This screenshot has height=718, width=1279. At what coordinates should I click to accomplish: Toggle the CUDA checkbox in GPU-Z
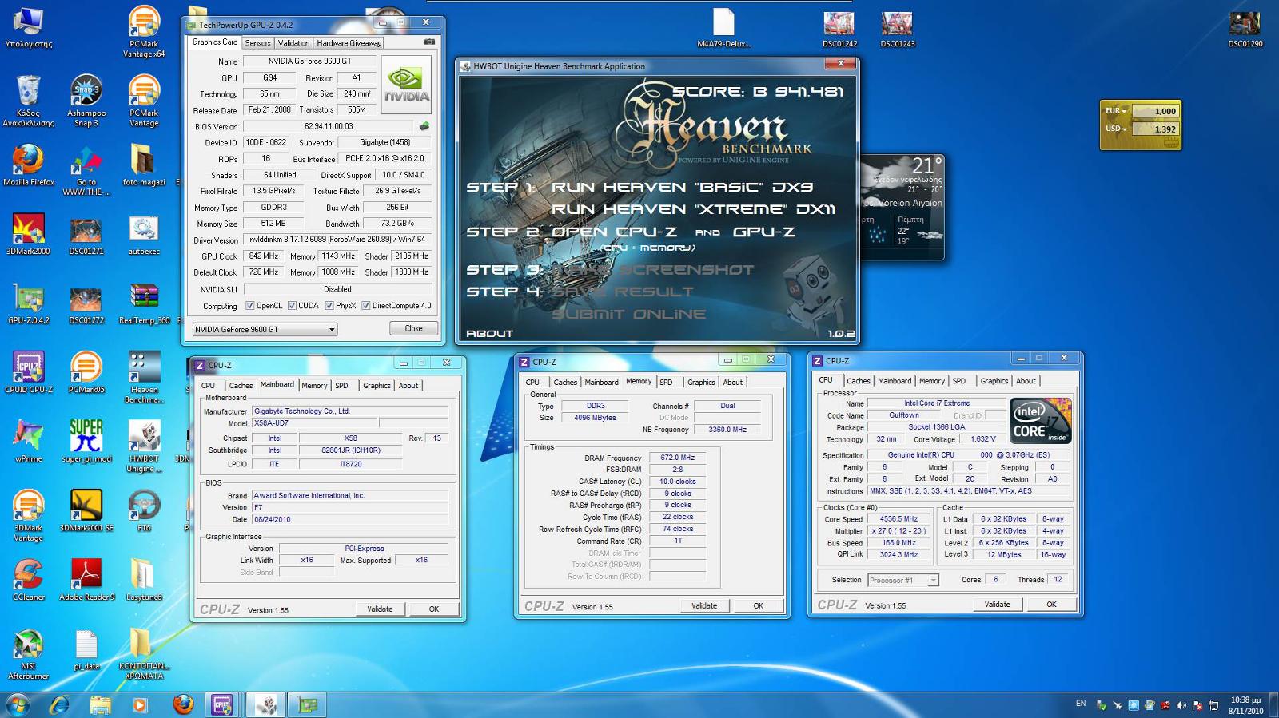tap(292, 306)
